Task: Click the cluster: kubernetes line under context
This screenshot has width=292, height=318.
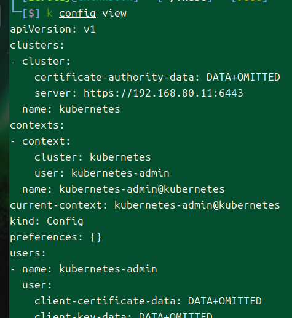Action: tap(93, 157)
